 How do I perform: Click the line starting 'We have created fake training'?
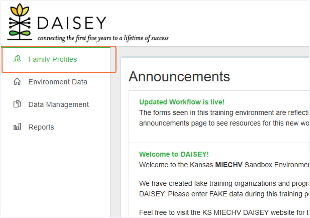click(x=224, y=183)
